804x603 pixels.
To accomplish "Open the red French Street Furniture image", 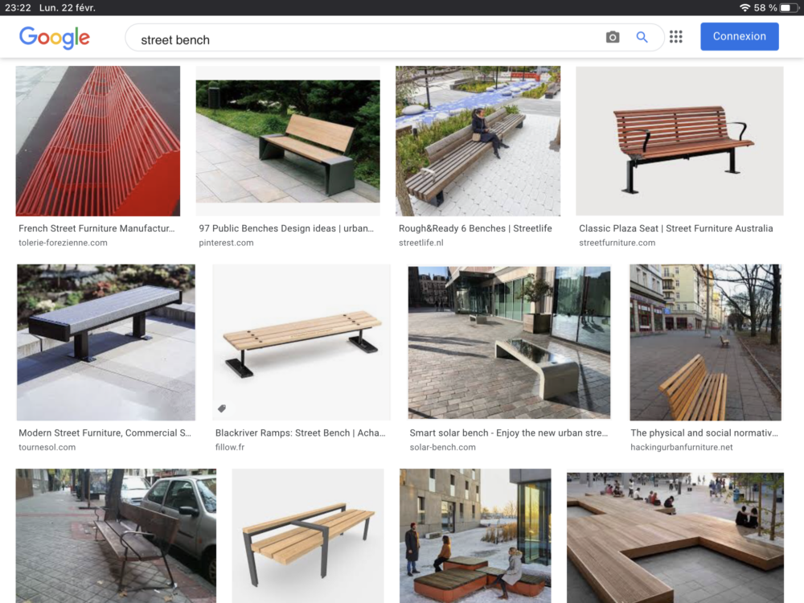I will click(98, 142).
